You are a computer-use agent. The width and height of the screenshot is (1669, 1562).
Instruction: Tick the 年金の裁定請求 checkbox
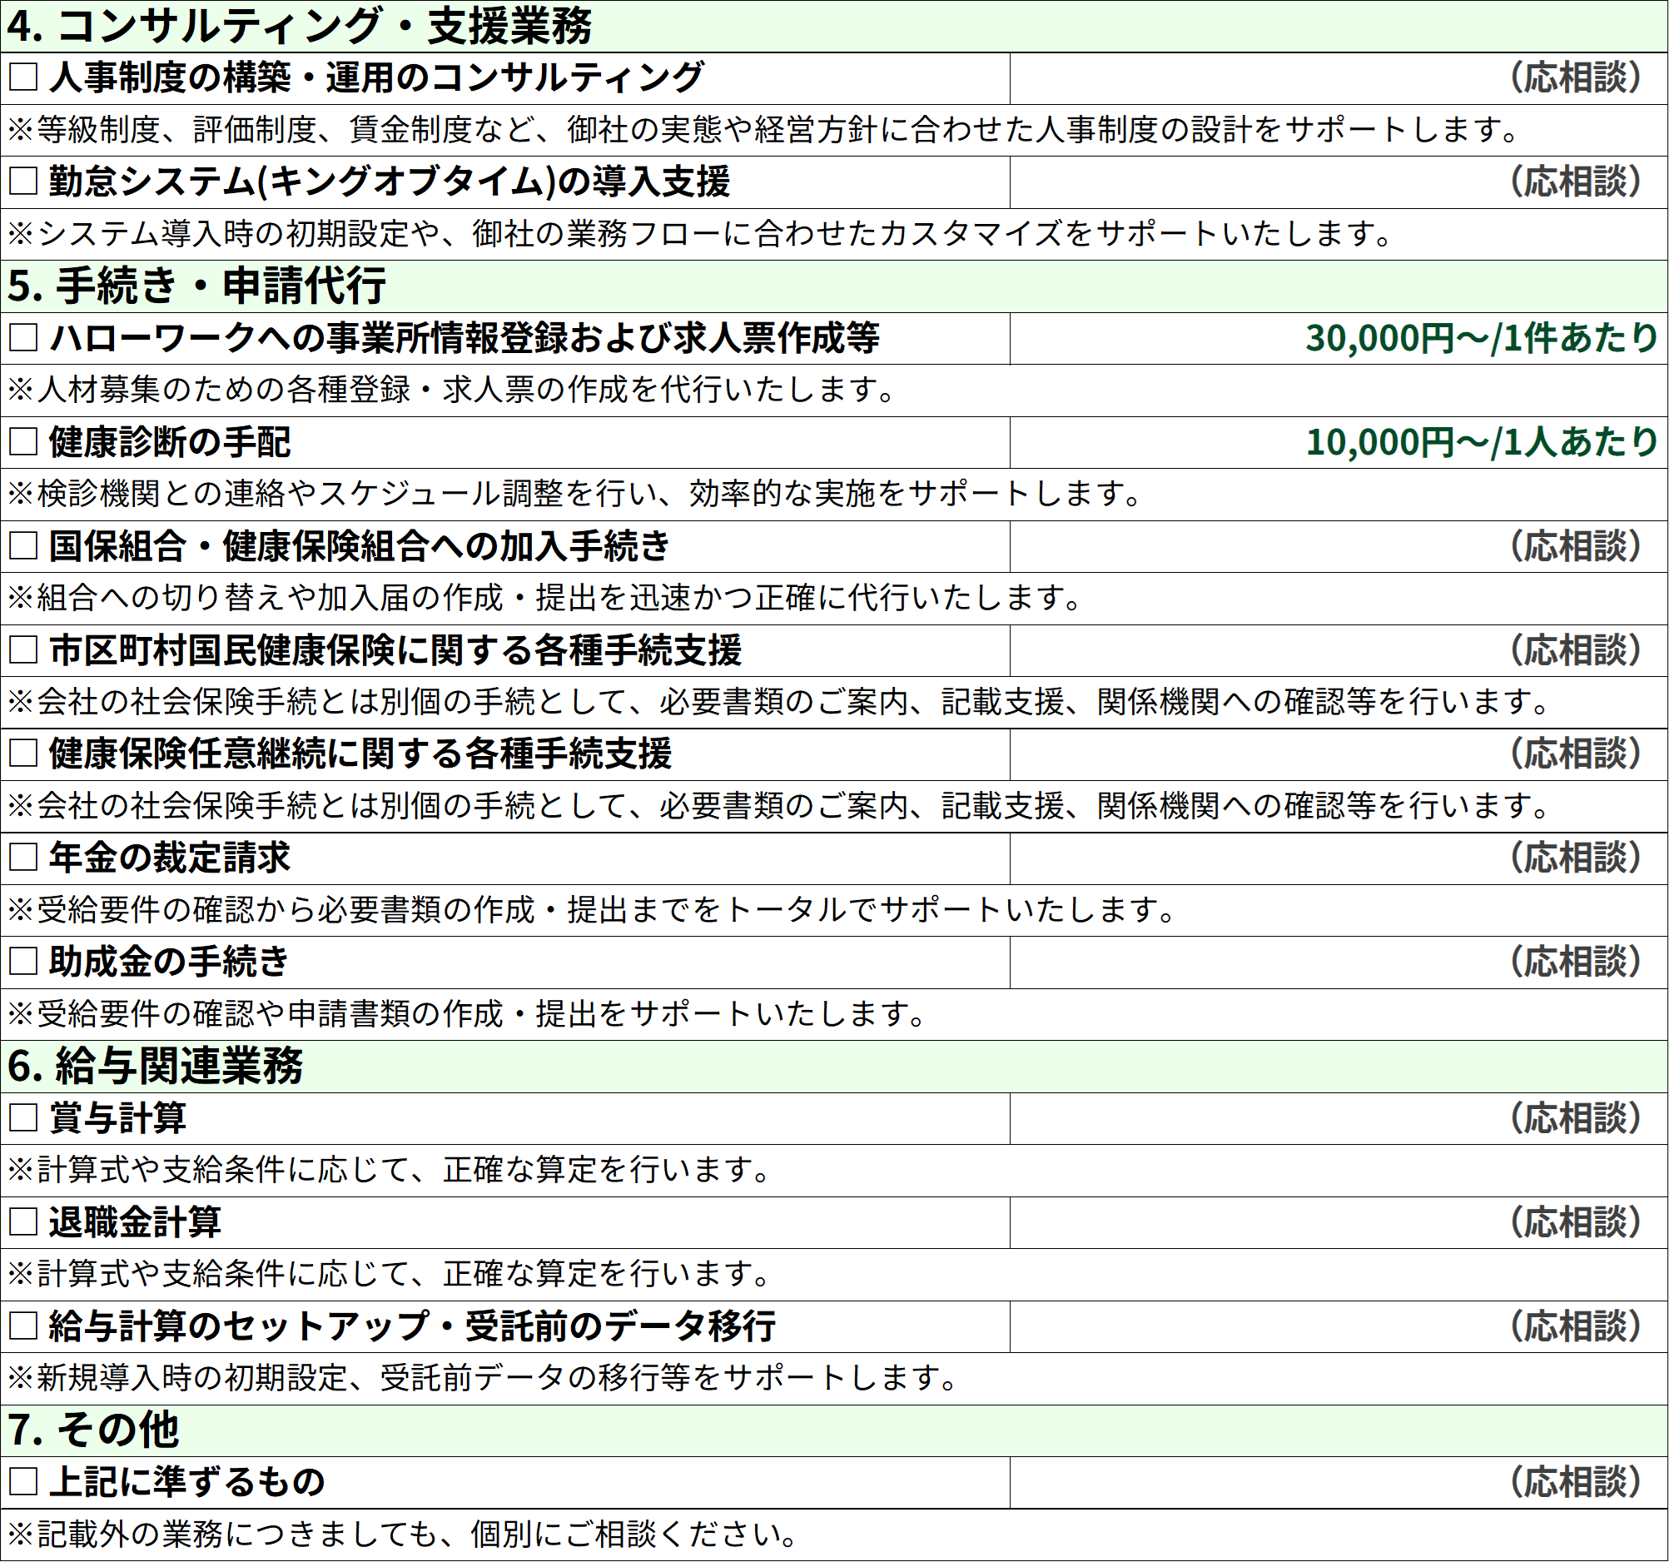tap(23, 857)
